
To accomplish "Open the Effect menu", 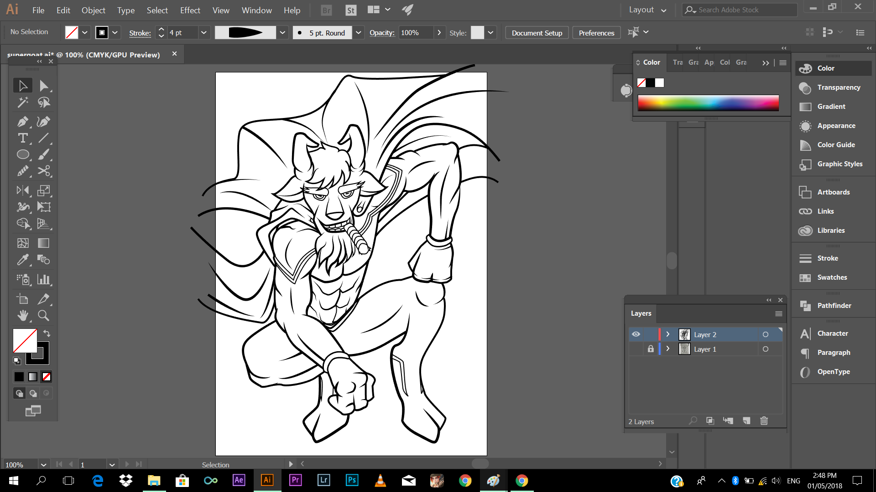I will click(190, 10).
